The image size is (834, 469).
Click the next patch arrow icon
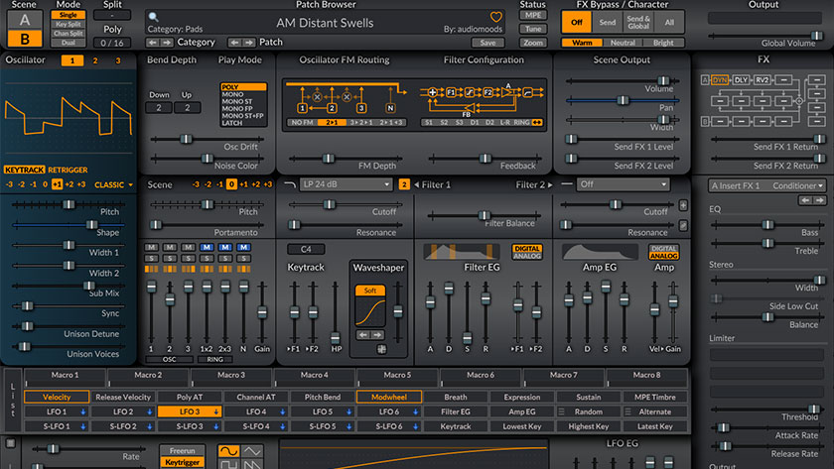(x=249, y=43)
